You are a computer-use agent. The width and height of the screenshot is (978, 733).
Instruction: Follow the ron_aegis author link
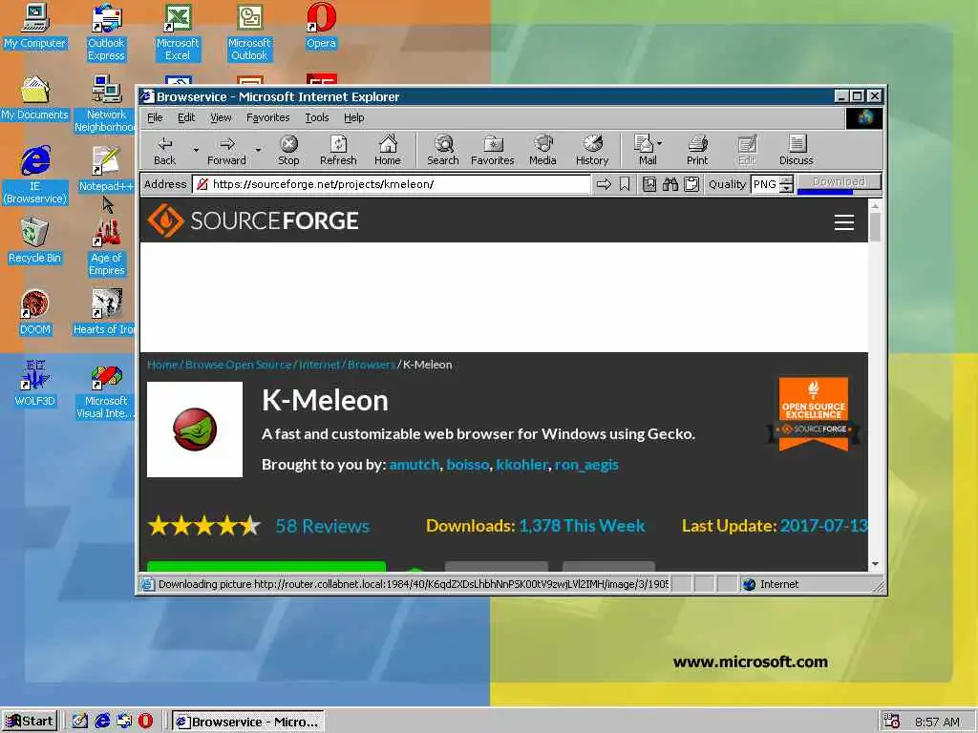click(586, 465)
